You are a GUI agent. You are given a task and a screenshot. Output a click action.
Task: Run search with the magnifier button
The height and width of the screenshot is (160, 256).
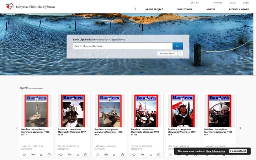pyautogui.click(x=178, y=46)
